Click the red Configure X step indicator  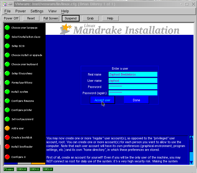7,157
